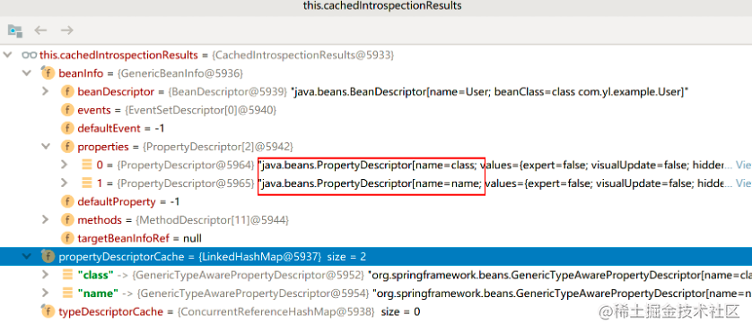Click the array element icon for index 0
This screenshot has height=332, width=752.
(x=87, y=165)
